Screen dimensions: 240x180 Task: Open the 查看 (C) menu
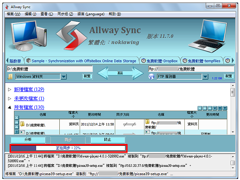tap(47, 14)
